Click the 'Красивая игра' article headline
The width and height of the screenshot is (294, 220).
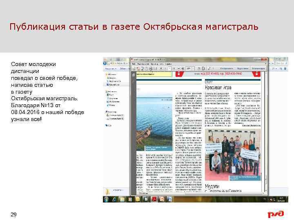(x=218, y=87)
